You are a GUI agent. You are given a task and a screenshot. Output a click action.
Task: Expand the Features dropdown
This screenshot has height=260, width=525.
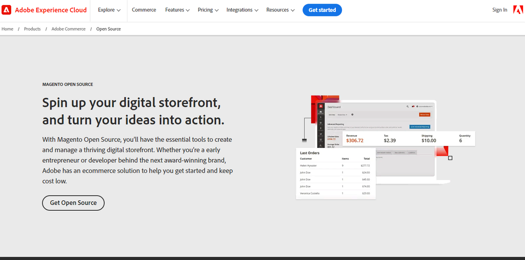coord(177,10)
